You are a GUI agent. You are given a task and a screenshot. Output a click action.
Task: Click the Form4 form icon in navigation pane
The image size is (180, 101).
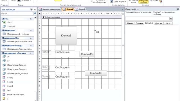coord(4,86)
